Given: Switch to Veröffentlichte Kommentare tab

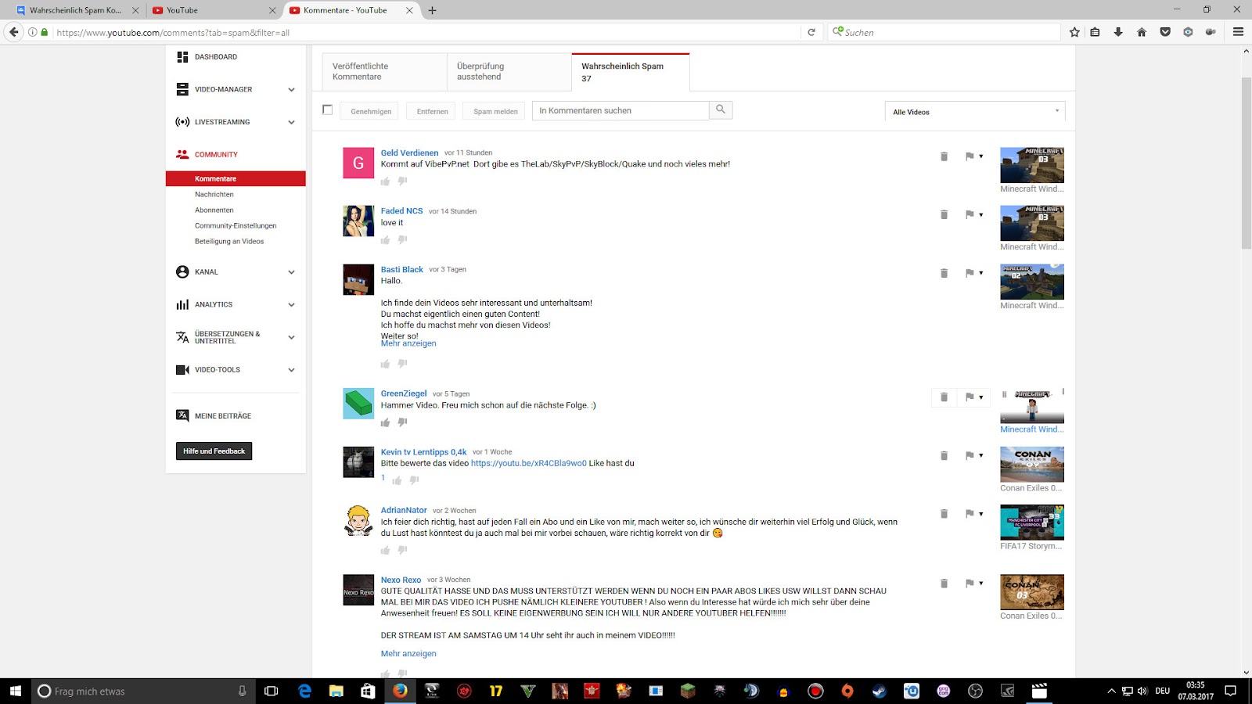Looking at the screenshot, I should pos(384,72).
